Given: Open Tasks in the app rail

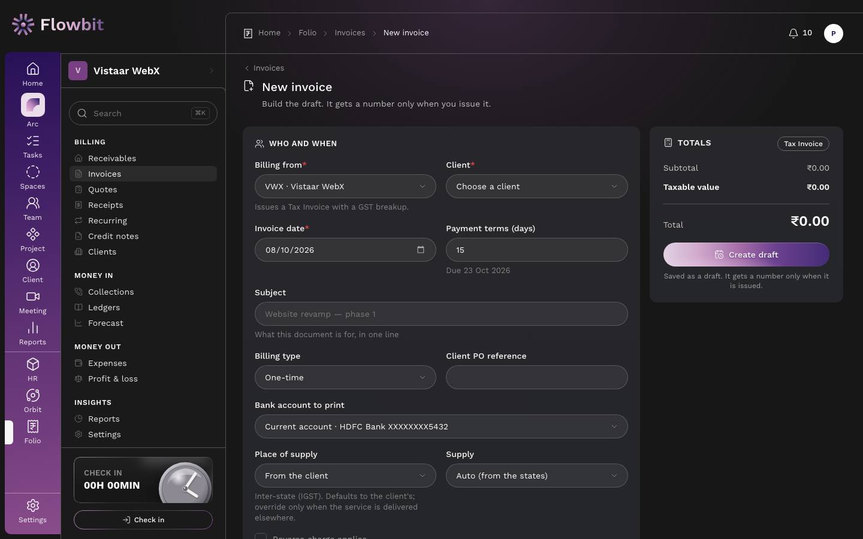Looking at the screenshot, I should tap(32, 147).
